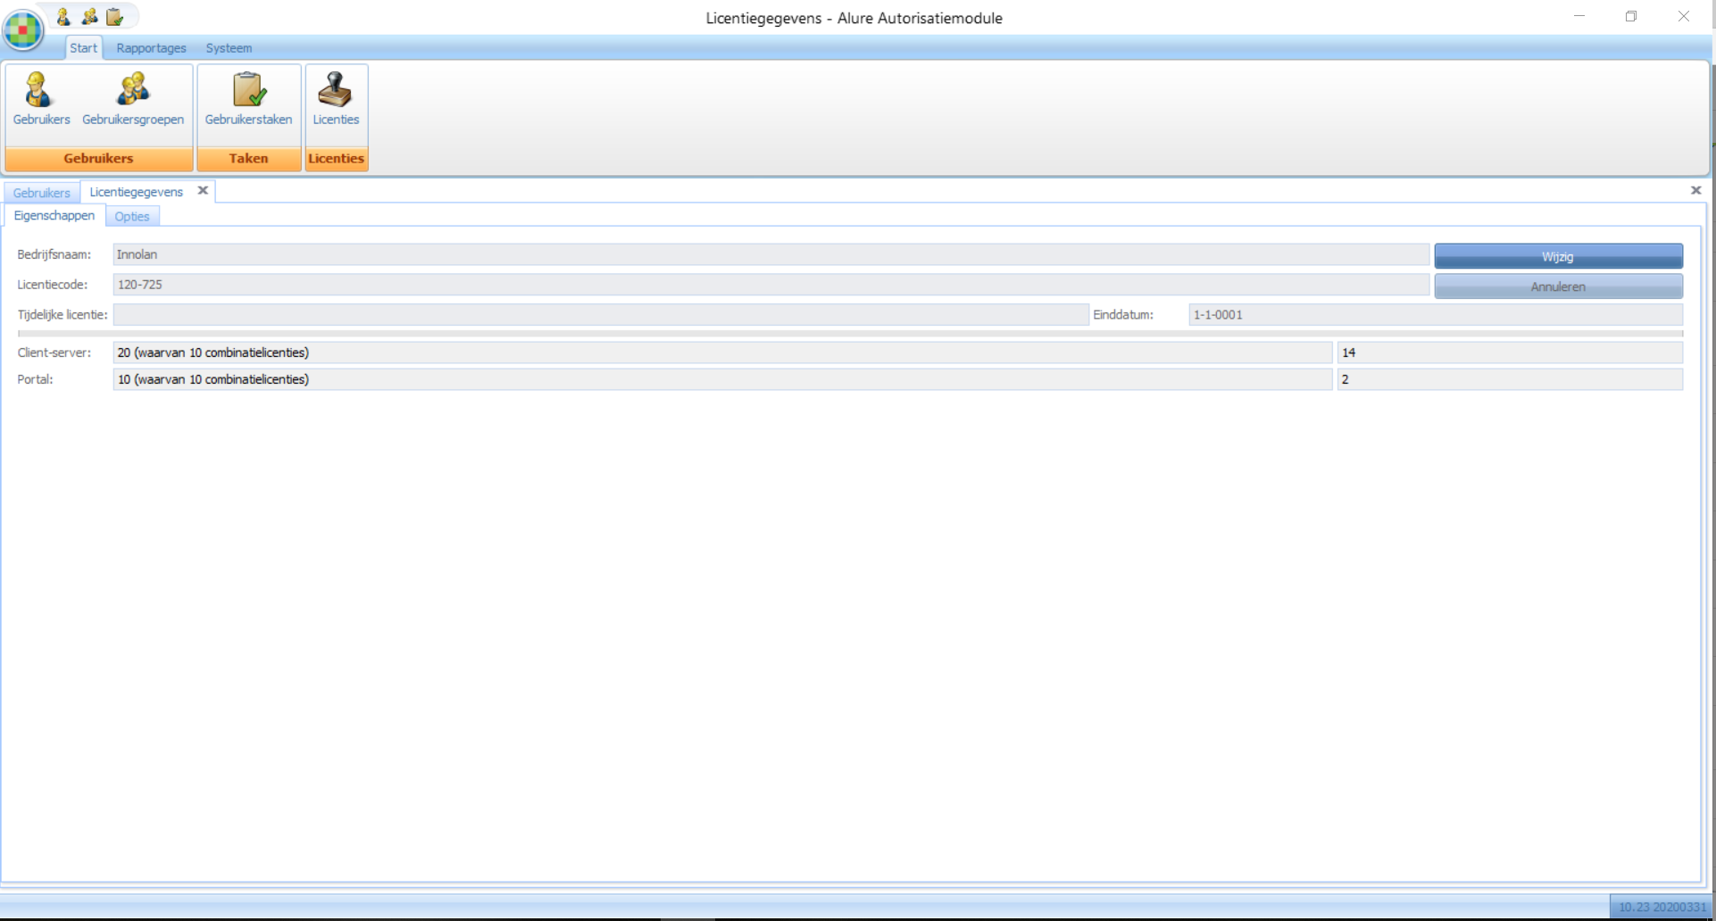Open the Opties tab
The width and height of the screenshot is (1716, 921).
coord(132,217)
